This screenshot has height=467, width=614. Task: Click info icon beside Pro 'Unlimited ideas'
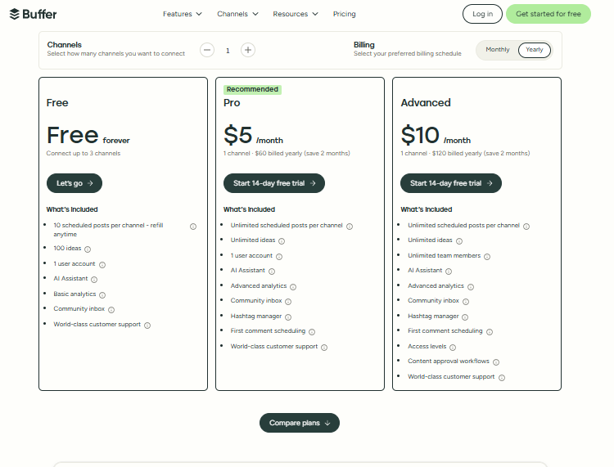pyautogui.click(x=282, y=241)
